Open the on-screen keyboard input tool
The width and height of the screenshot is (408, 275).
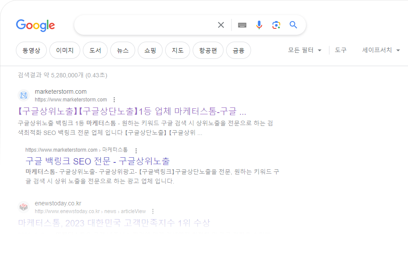coord(242,25)
